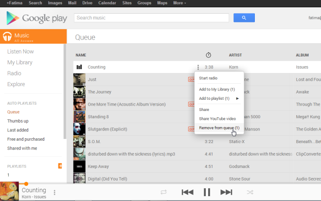Open the Last added playlist

[x=18, y=130]
